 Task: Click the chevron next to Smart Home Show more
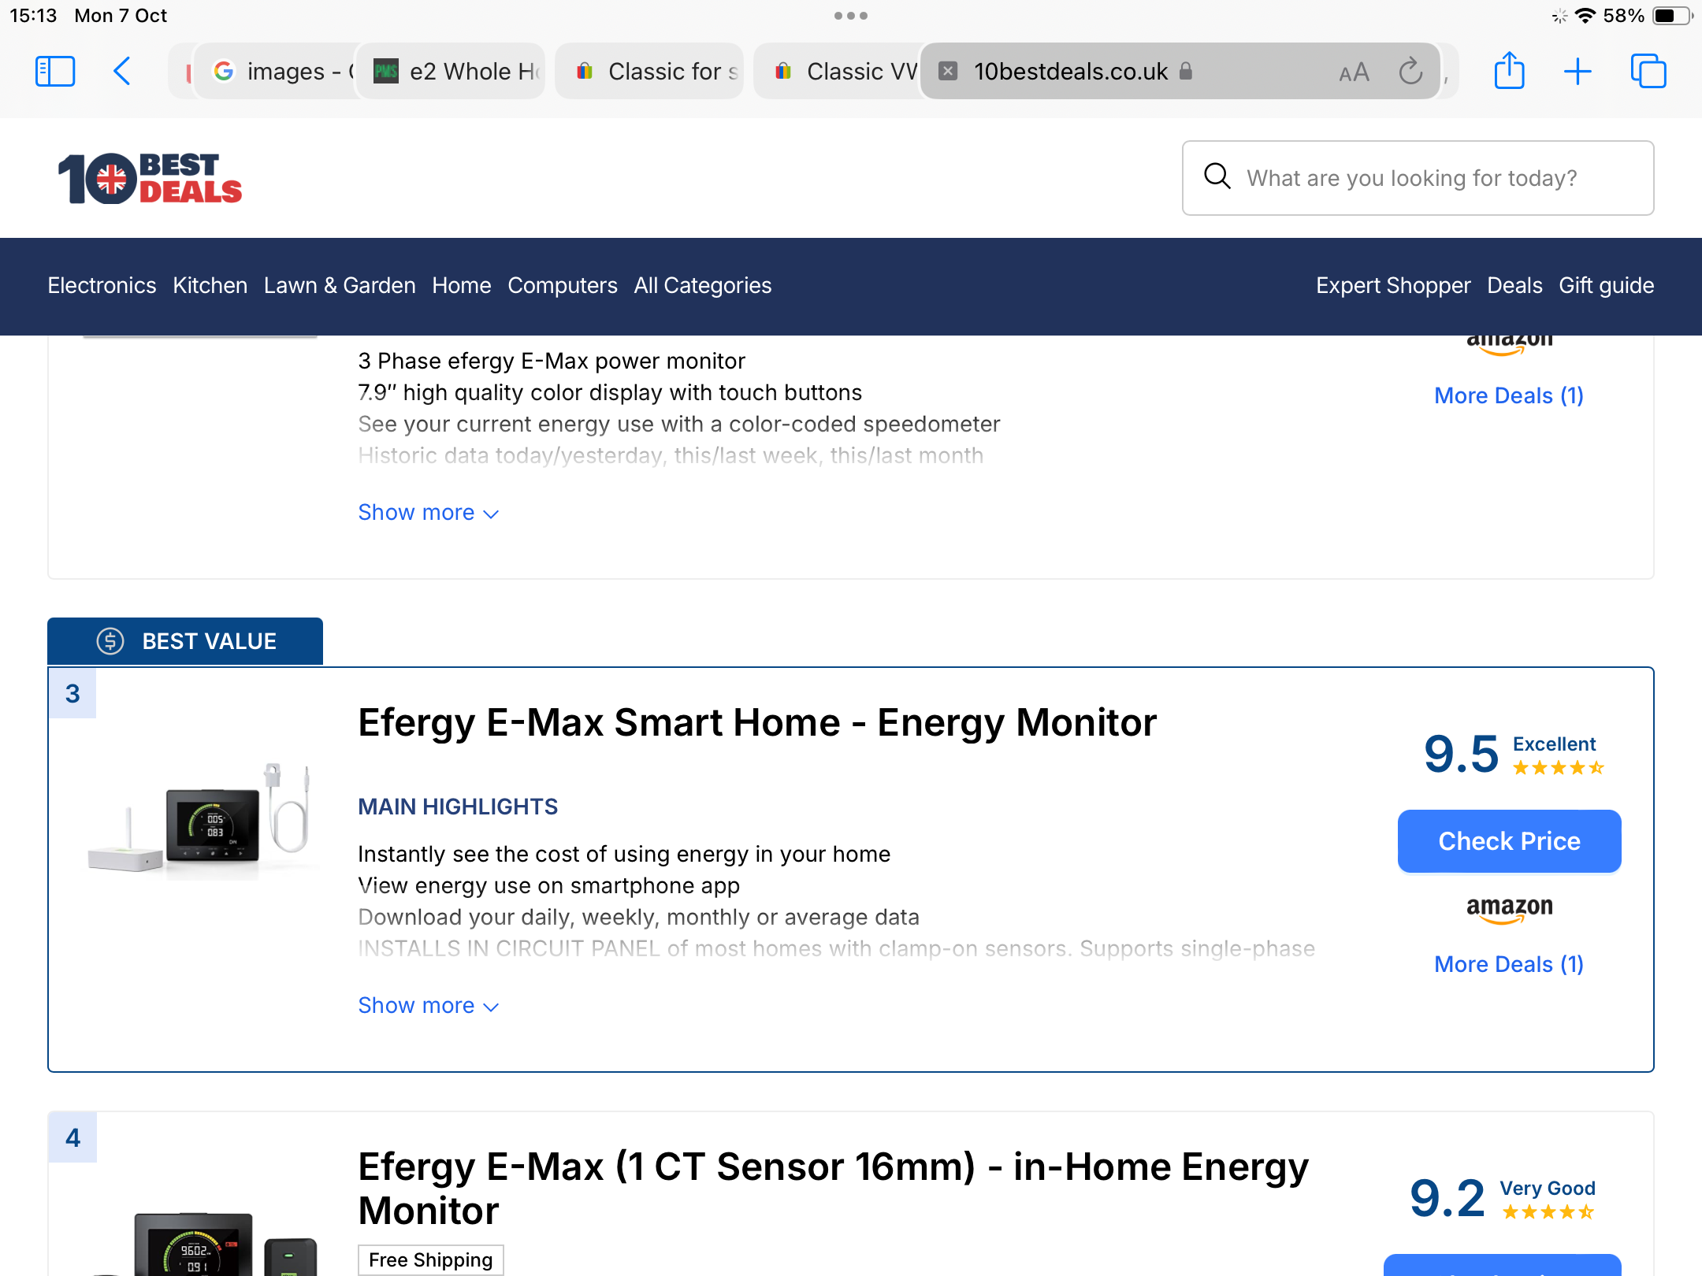(x=491, y=1007)
